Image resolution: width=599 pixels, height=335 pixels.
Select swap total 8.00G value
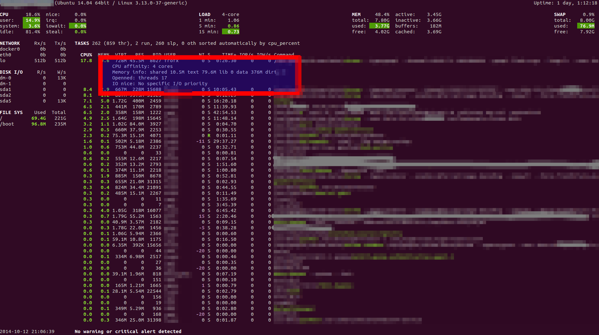coord(587,20)
